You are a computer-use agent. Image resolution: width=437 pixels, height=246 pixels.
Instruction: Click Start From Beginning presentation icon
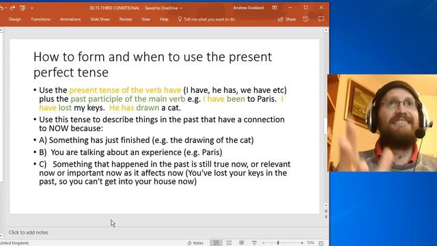click(x=23, y=8)
